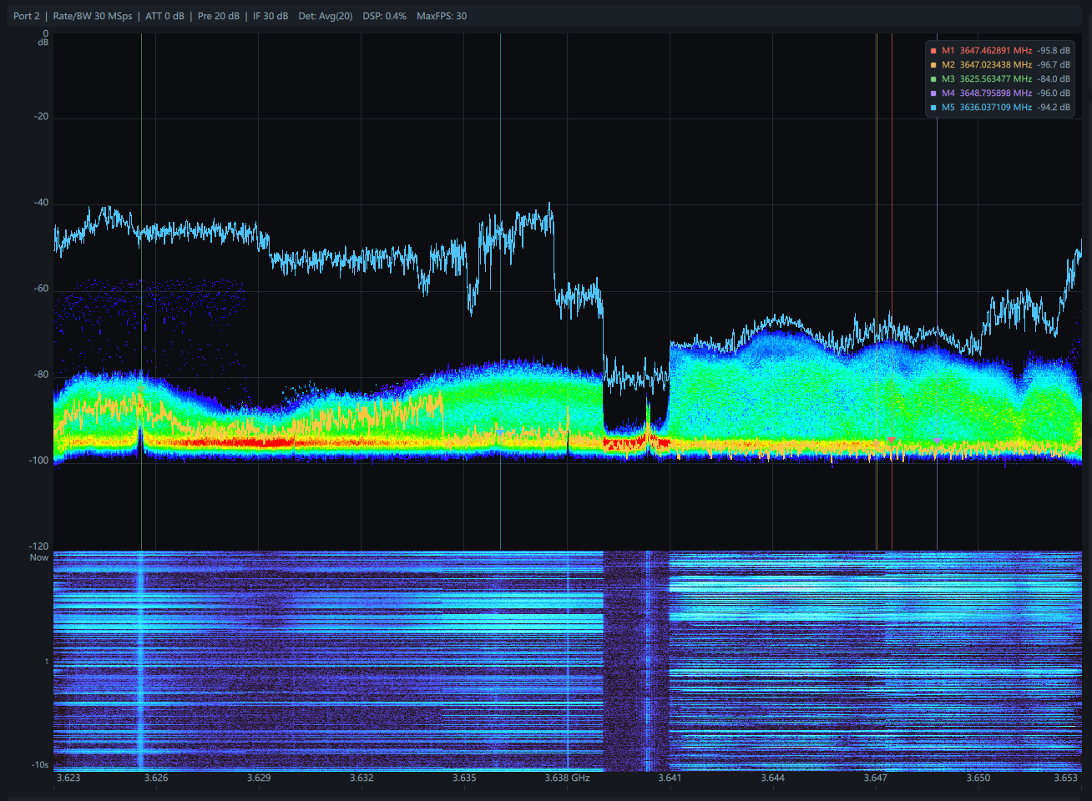Click the DSP: 0.4% load indicator
Screen dimensions: 1092x801
(384, 16)
